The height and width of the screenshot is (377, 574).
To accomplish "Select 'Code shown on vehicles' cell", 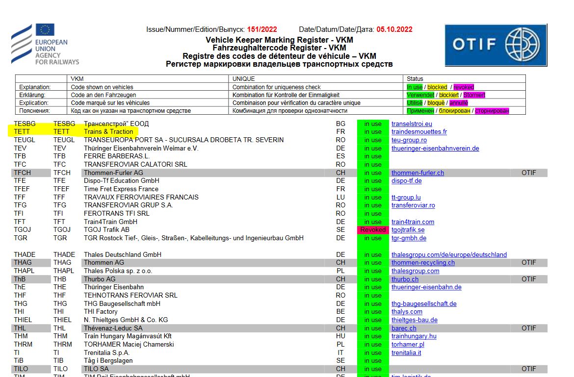I will [102, 87].
